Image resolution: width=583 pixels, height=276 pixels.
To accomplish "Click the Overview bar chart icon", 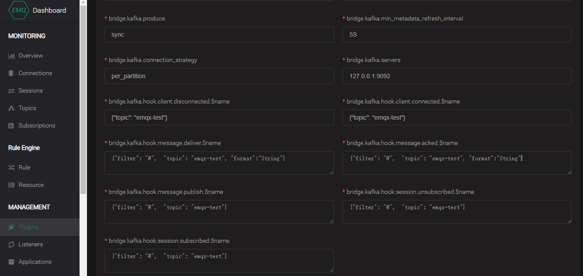I will coord(11,56).
